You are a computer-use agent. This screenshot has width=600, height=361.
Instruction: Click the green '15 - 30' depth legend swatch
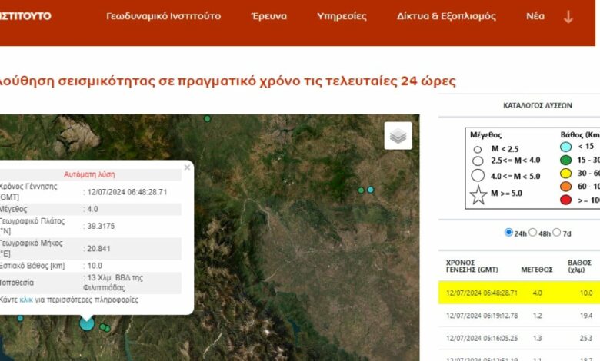pos(565,160)
